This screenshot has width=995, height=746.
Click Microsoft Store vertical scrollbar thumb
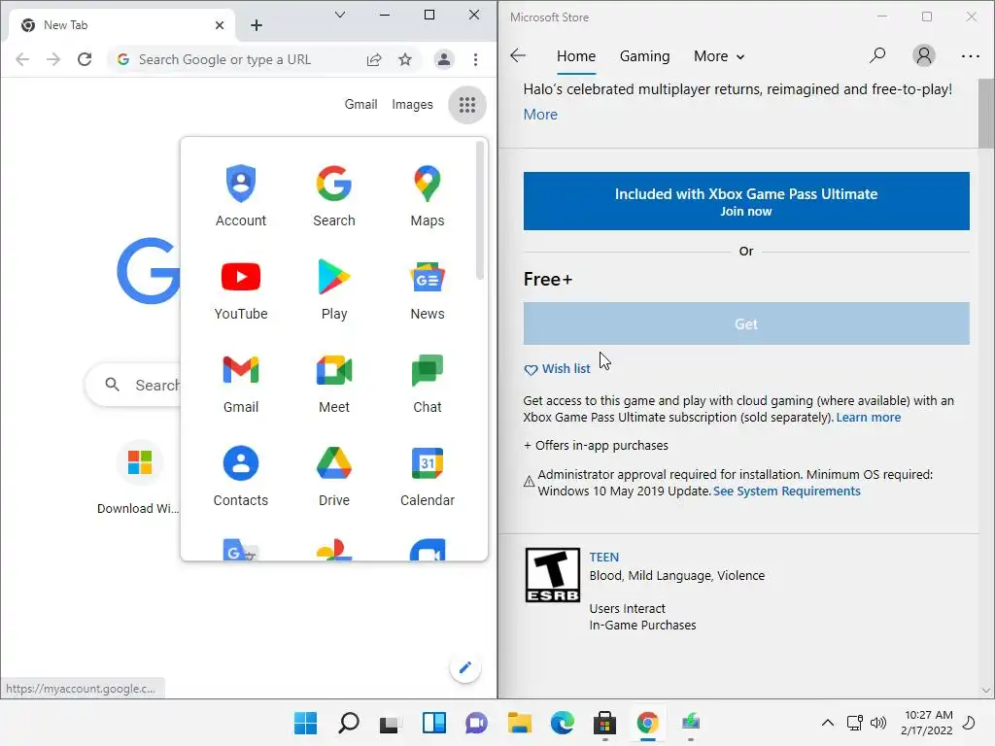click(985, 112)
